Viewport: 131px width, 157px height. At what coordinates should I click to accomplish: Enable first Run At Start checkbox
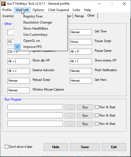(97, 107)
